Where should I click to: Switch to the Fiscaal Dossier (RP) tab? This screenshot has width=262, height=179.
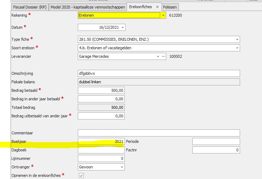[29, 7]
